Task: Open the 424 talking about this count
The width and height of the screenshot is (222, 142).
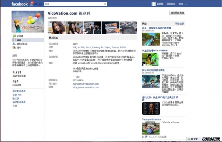Action: [15, 81]
